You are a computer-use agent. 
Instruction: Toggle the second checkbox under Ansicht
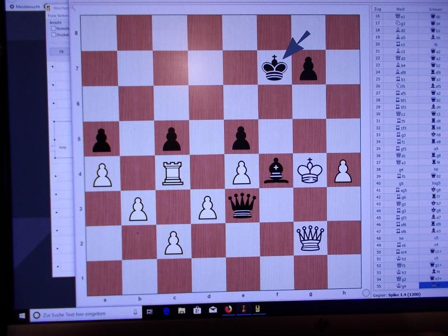[x=53, y=35]
